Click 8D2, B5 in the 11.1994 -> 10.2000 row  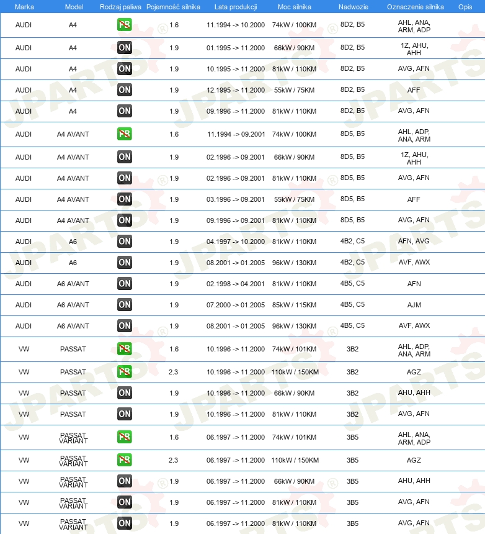pyautogui.click(x=352, y=24)
